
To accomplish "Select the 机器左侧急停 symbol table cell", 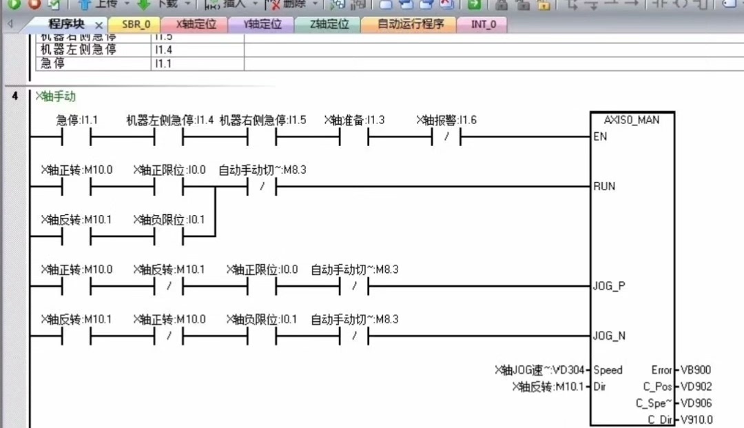I will (x=94, y=50).
